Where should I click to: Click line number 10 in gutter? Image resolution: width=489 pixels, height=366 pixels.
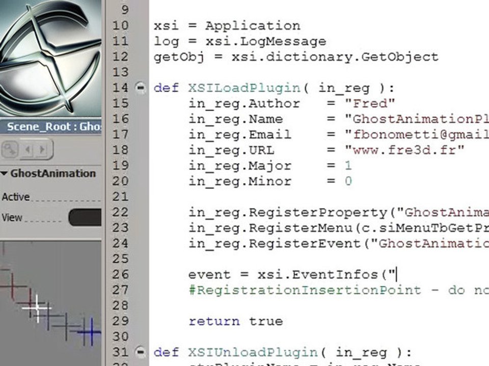click(x=120, y=25)
